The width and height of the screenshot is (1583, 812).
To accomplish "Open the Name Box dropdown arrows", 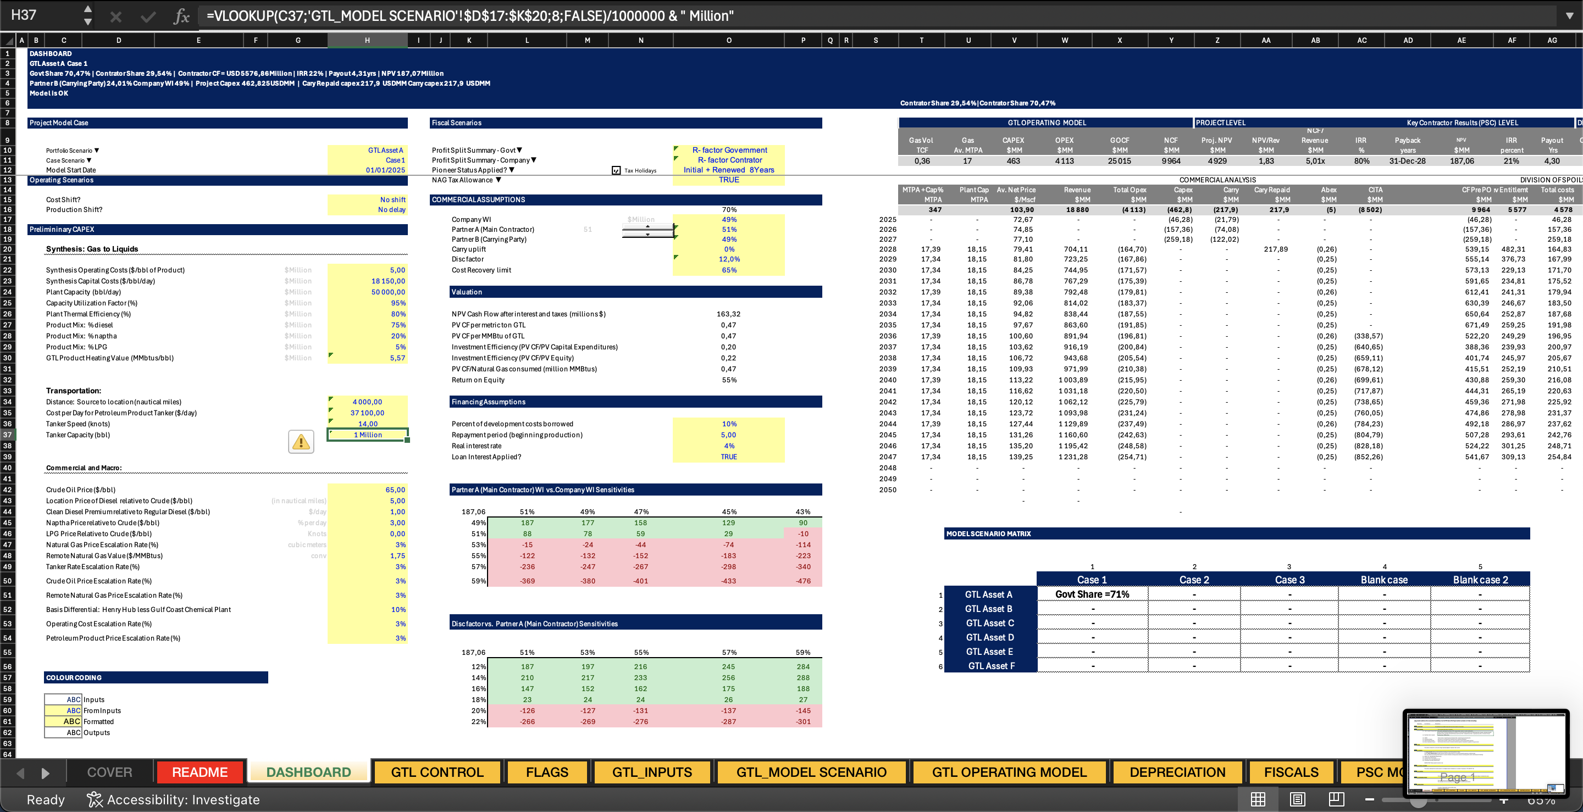I will (x=88, y=15).
